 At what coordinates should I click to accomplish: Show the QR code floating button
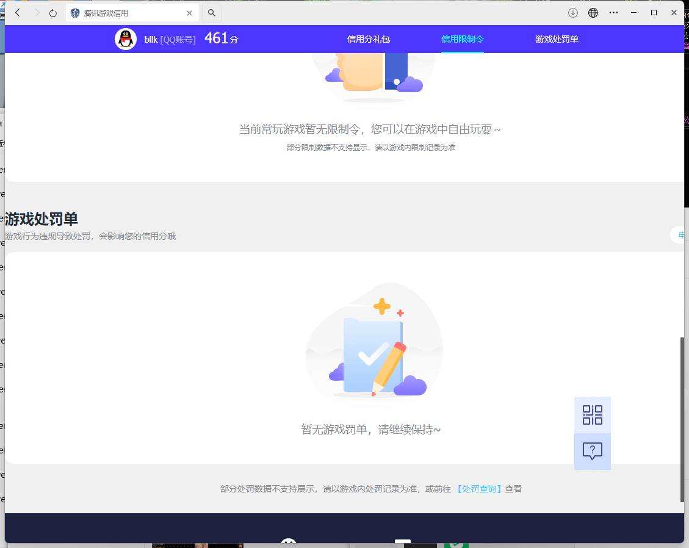593,415
